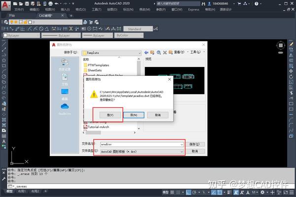Open the 插入(I) menu
This screenshot has width=296, height=197.
pyautogui.click(x=65, y=9)
